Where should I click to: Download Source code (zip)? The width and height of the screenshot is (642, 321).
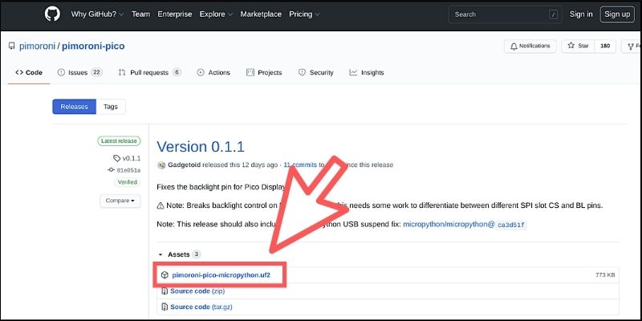tap(197, 291)
